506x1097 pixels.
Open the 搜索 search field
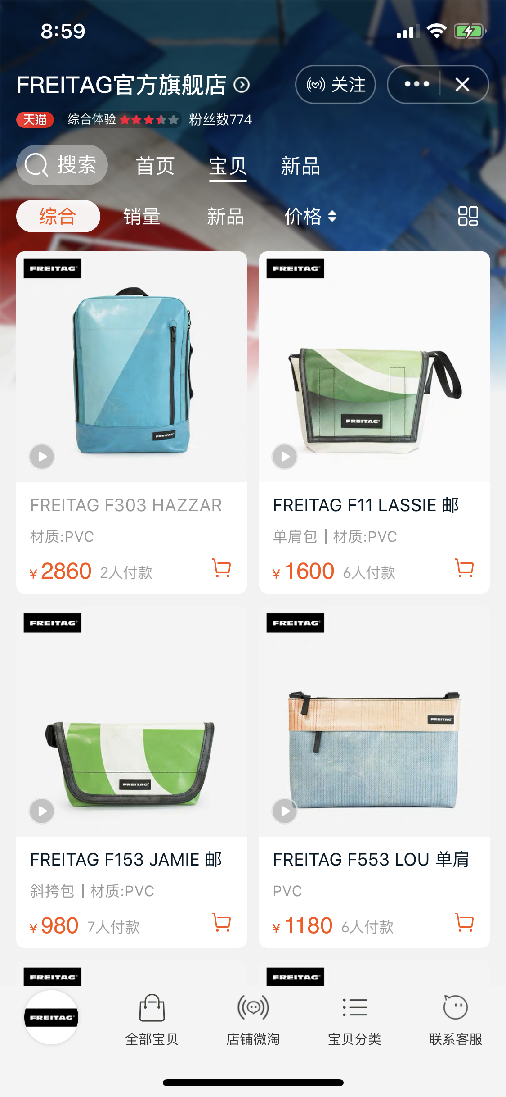pos(62,165)
